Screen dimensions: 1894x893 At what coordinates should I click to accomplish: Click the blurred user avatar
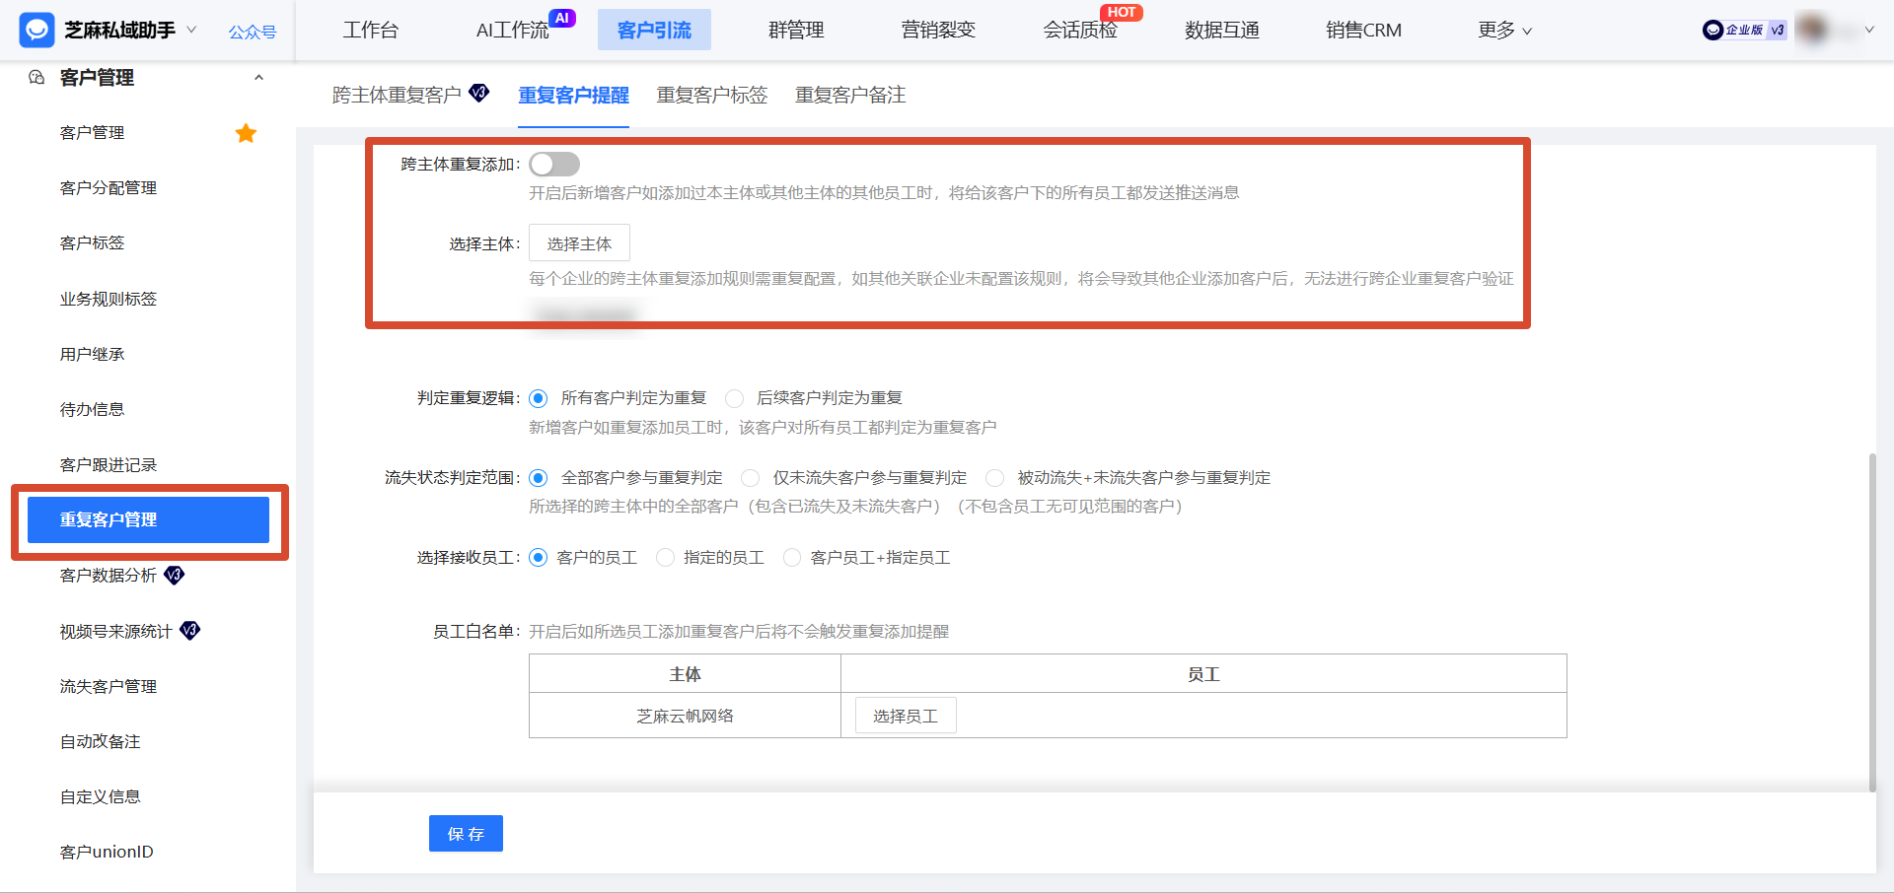[x=1813, y=30]
